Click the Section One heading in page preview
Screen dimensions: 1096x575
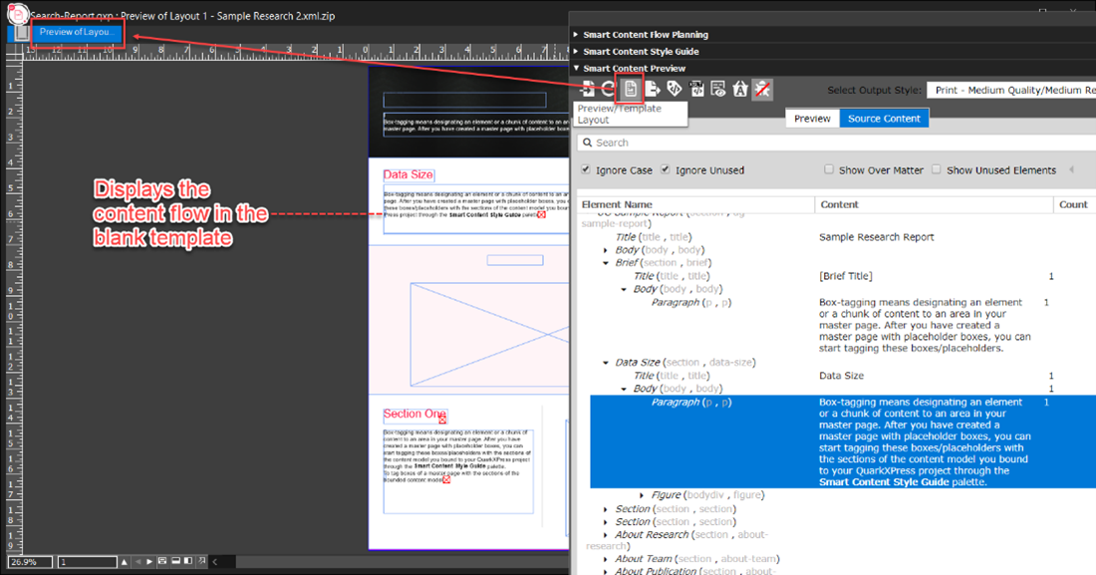pyautogui.click(x=414, y=415)
